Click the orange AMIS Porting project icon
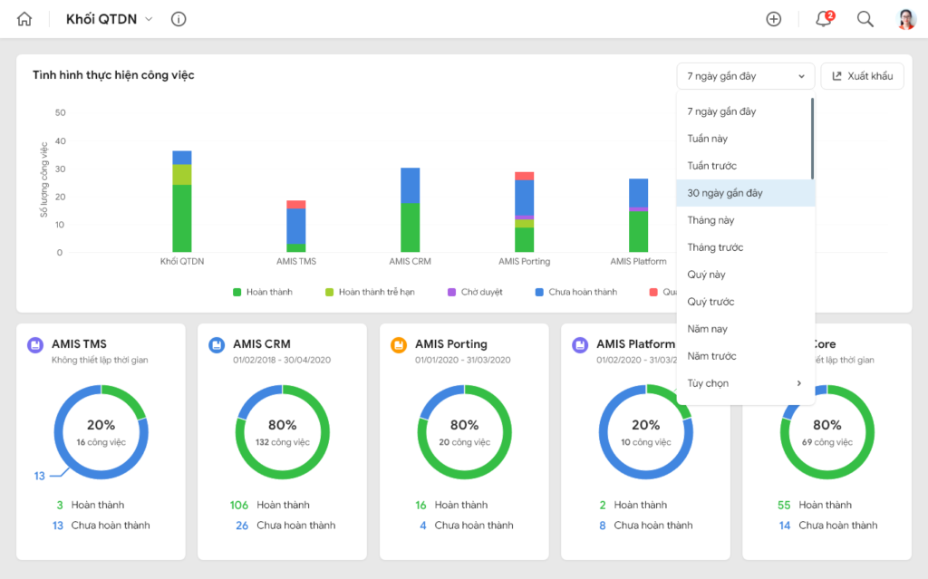The image size is (928, 579). (x=399, y=344)
